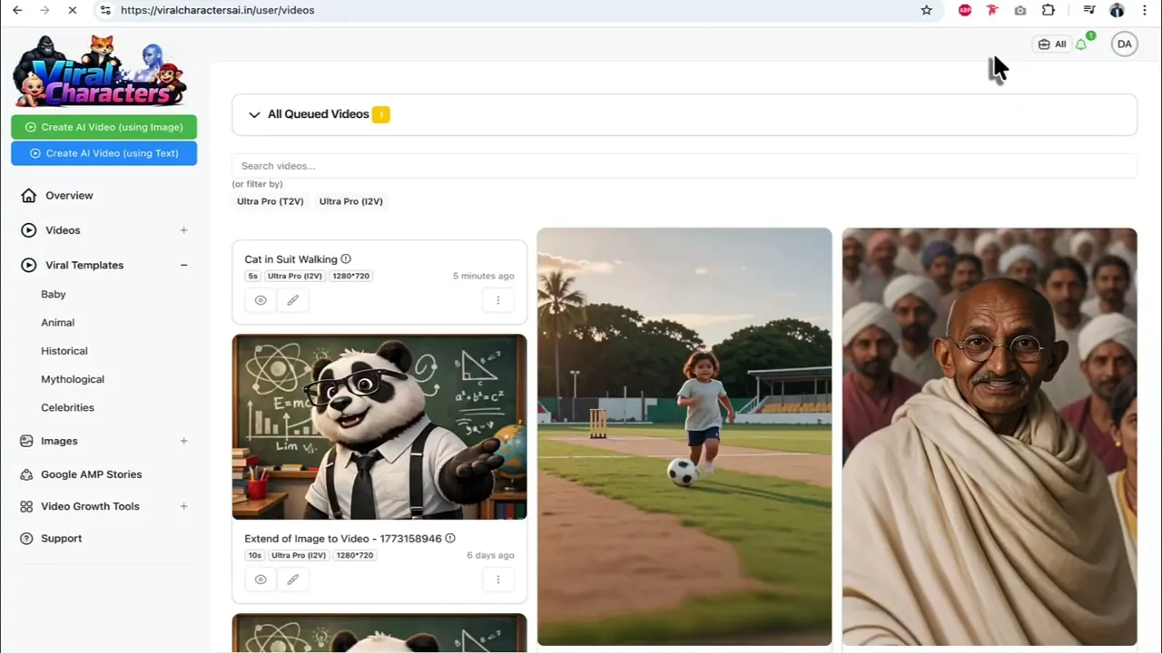Click the Viral Templates play icon
Image resolution: width=1162 pixels, height=653 pixels.
(x=29, y=265)
